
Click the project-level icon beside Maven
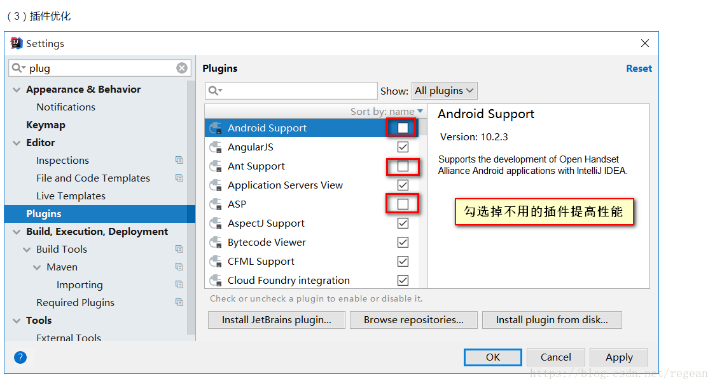pyautogui.click(x=179, y=267)
